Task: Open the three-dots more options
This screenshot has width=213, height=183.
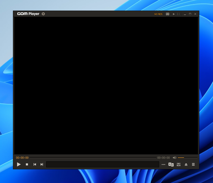Action: point(163,165)
